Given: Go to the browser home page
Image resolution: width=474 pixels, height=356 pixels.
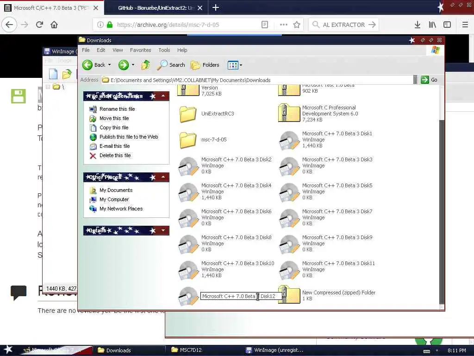Looking at the screenshot, I should click(54, 25).
